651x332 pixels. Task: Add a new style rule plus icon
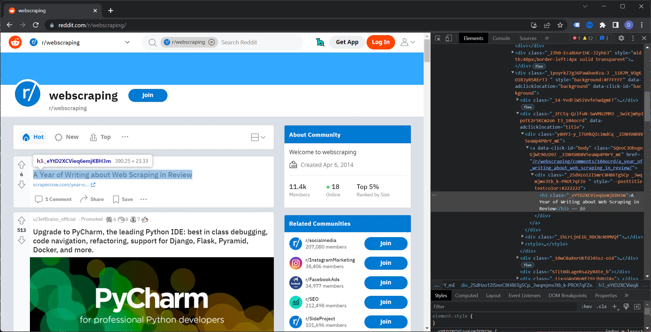pos(615,306)
